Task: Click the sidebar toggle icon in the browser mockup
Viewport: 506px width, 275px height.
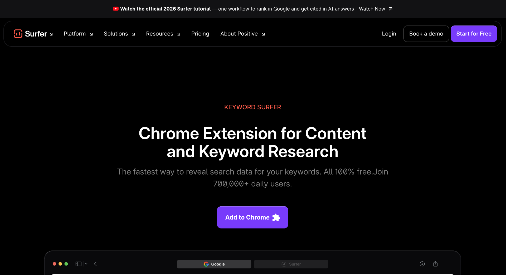Action: [78, 264]
